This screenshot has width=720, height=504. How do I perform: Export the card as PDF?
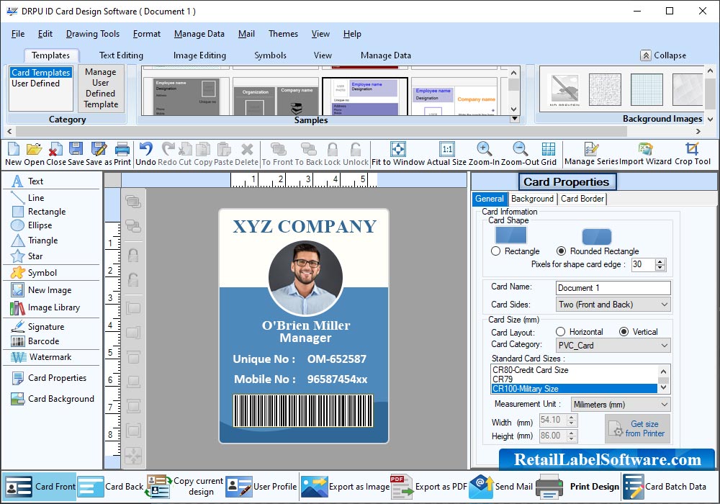(428, 487)
